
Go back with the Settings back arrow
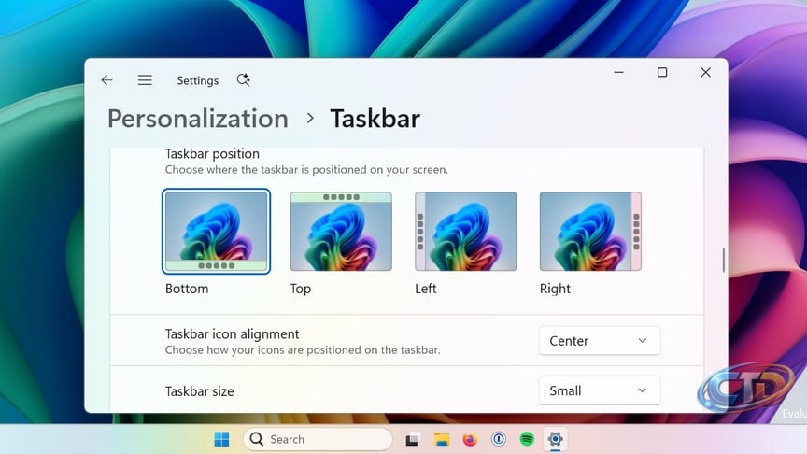pos(107,80)
